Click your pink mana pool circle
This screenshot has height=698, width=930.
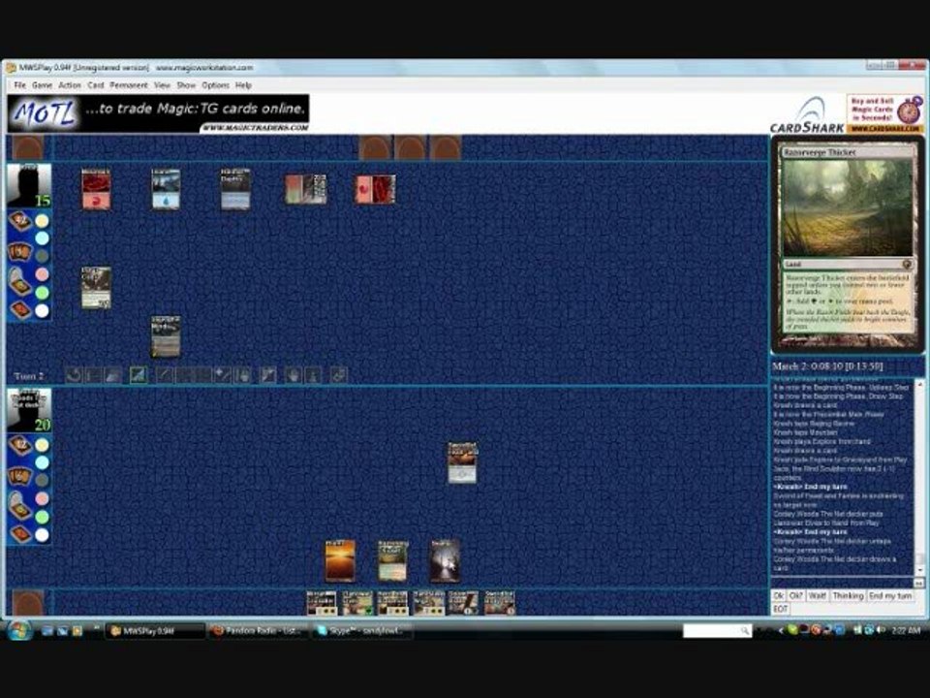42,498
